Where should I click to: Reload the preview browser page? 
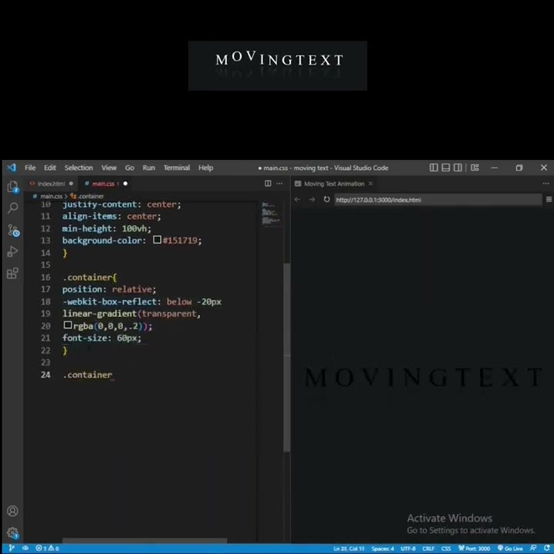pyautogui.click(x=326, y=199)
